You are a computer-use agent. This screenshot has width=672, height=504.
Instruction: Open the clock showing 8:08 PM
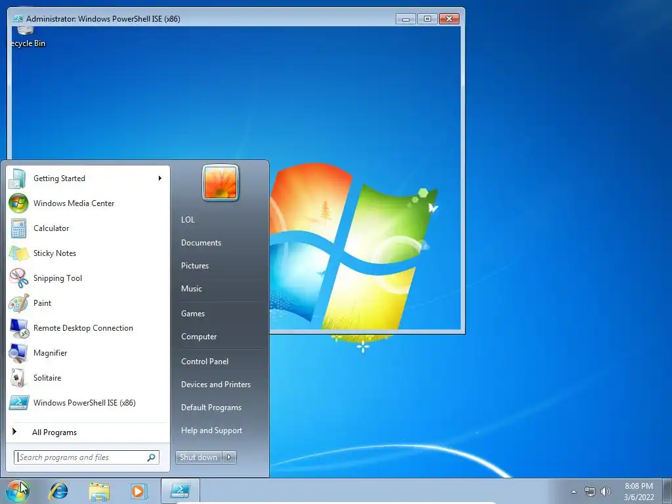point(639,492)
